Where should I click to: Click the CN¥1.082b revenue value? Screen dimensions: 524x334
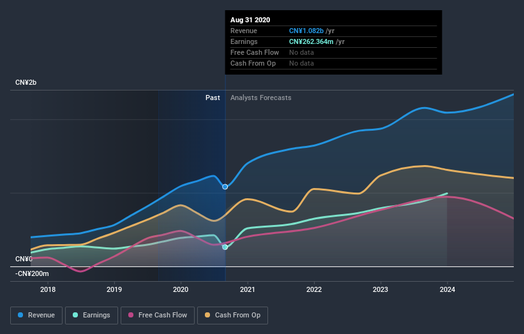306,31
